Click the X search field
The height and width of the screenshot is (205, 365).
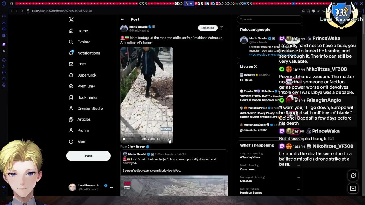(270, 19)
